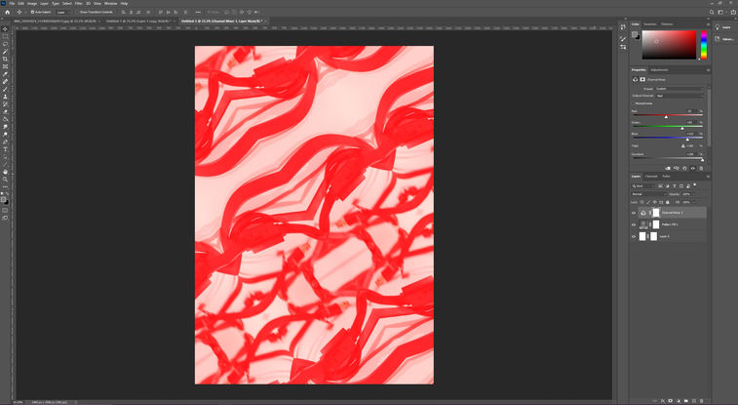
Task: Select the Rectangular Marquee tool
Action: (x=5, y=36)
